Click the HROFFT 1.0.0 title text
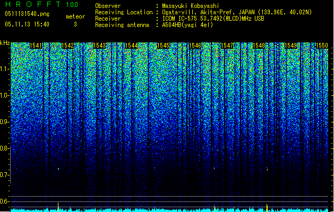Image resolution: width=334 pixels, height=212 pixels. click(41, 4)
